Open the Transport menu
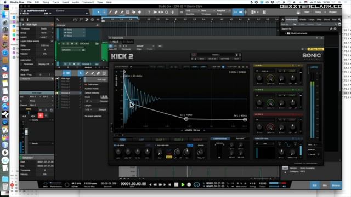The height and width of the screenshot is (197, 351). coord(88,2)
